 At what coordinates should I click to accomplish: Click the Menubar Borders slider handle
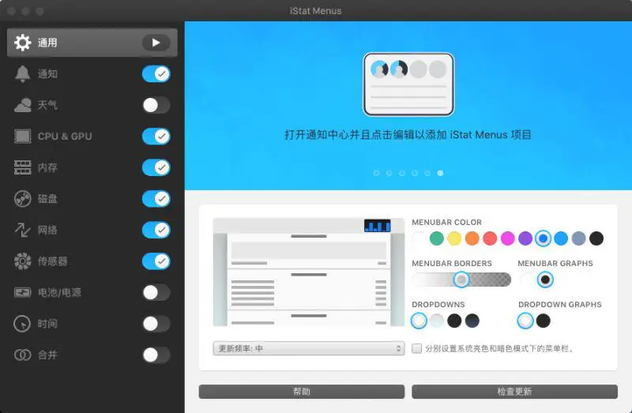[x=461, y=280]
